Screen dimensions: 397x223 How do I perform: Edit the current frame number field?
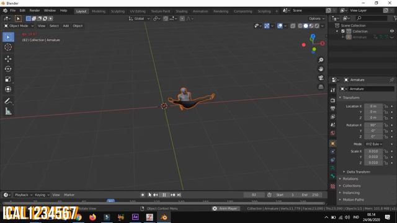(x=254, y=195)
